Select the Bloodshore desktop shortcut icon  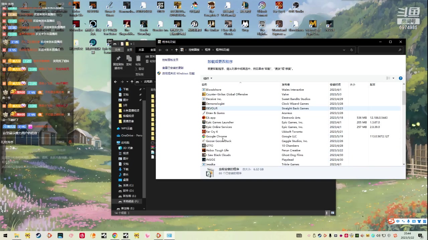[296, 26]
